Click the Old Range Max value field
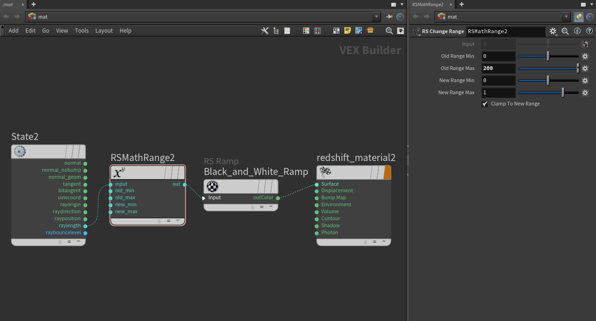This screenshot has width=596, height=321. [498, 69]
